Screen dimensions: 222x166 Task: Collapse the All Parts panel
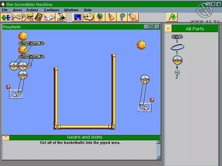[168, 28]
